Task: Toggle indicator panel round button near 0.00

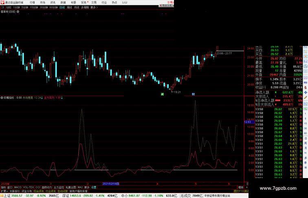Action: [2, 98]
